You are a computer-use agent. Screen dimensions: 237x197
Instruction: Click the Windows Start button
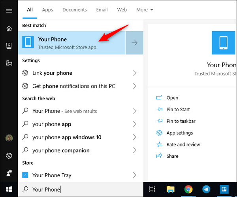click(9, 189)
